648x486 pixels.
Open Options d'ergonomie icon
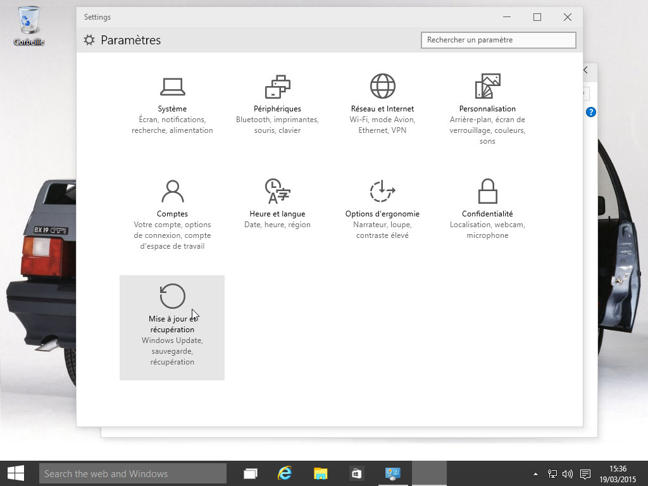(382, 191)
